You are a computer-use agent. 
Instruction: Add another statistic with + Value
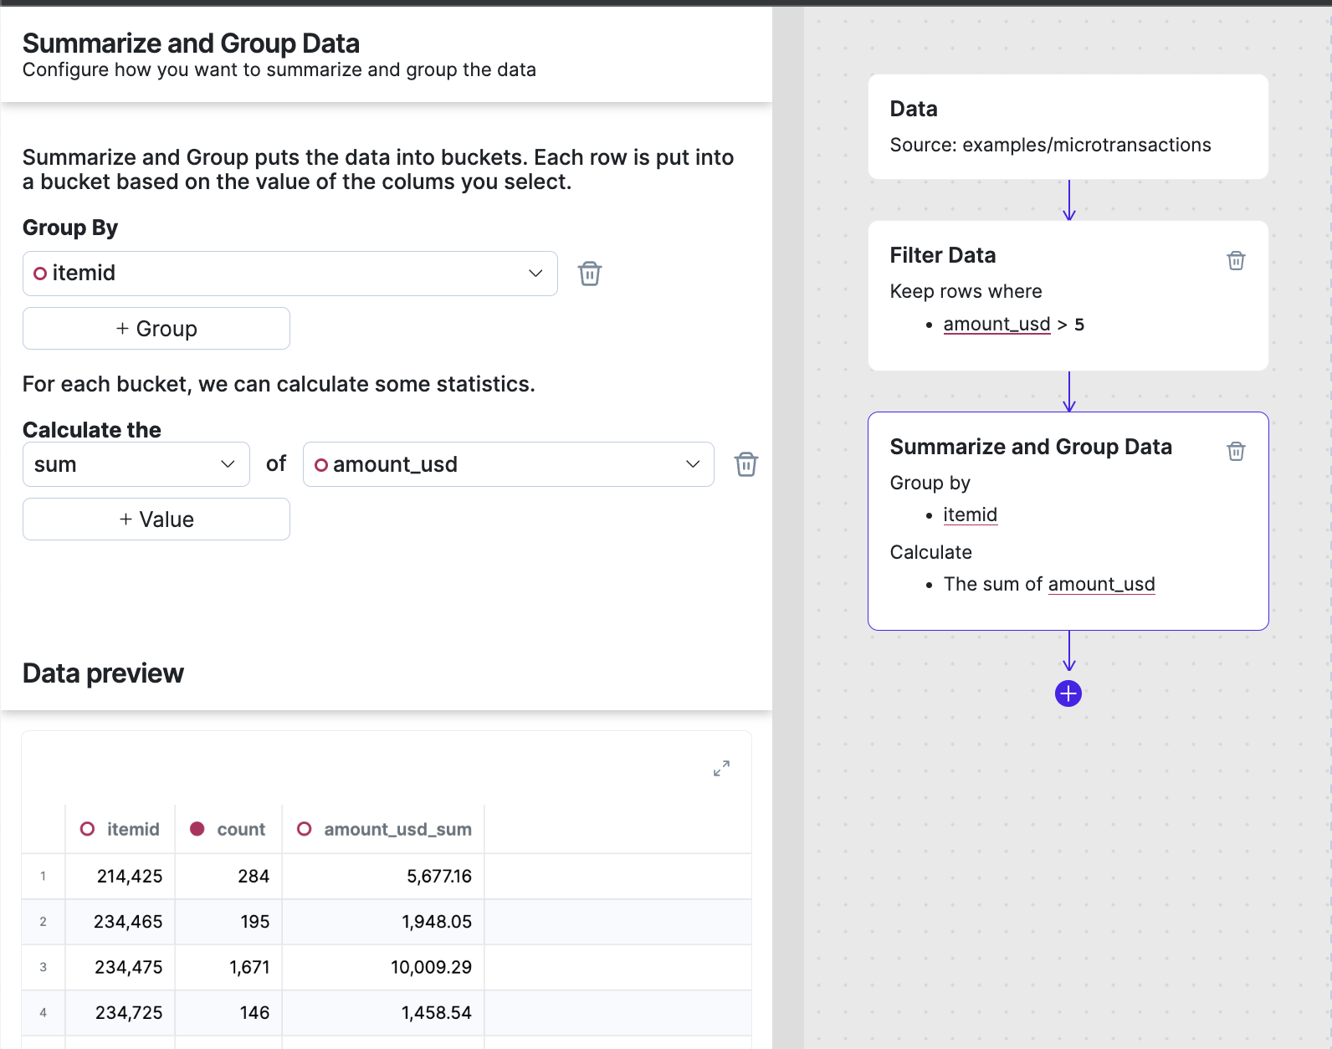pos(156,519)
